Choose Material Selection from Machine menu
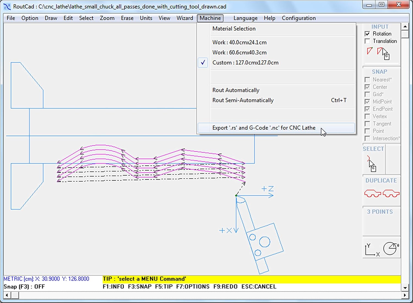 point(276,29)
